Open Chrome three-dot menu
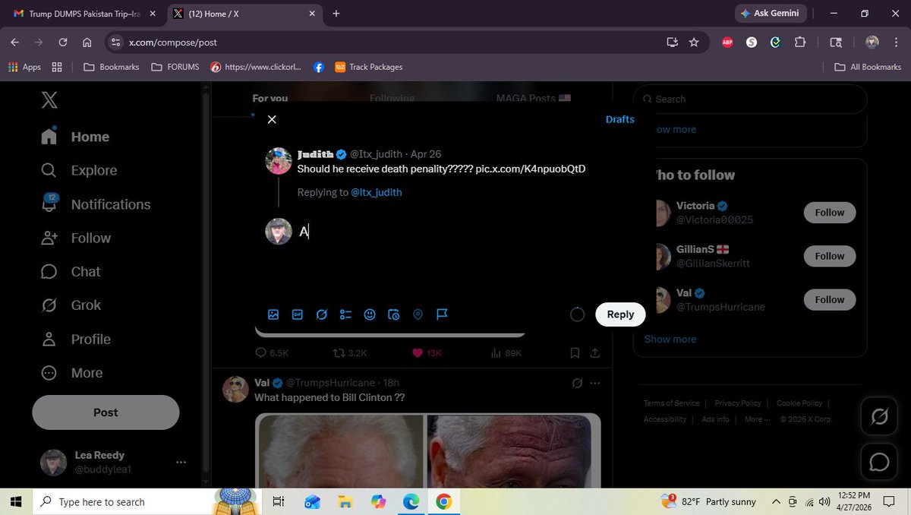The image size is (911, 515). point(896,43)
